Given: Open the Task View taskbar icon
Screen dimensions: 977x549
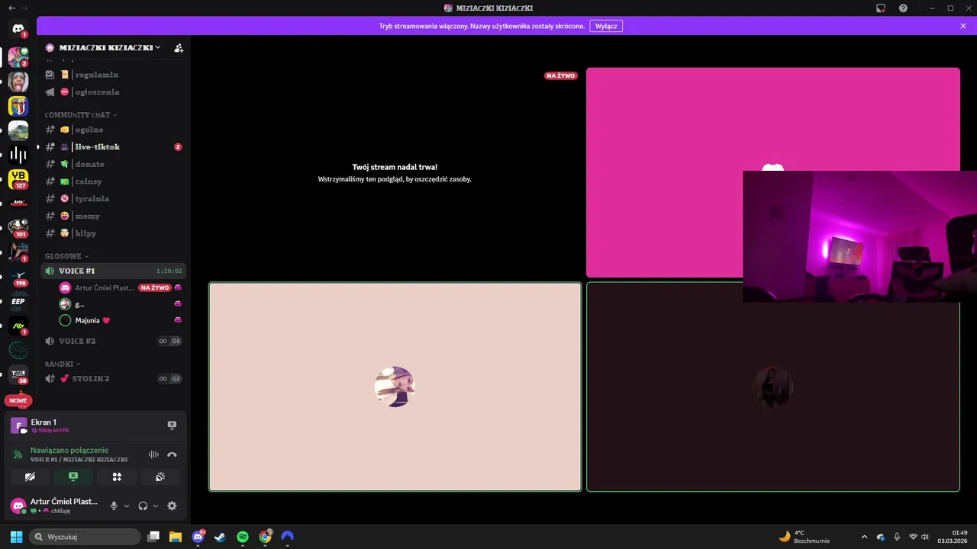Looking at the screenshot, I should [x=153, y=537].
